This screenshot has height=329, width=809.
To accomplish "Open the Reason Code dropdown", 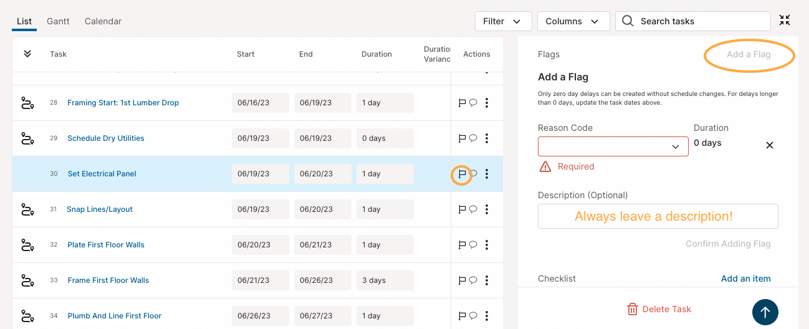I will coord(613,146).
